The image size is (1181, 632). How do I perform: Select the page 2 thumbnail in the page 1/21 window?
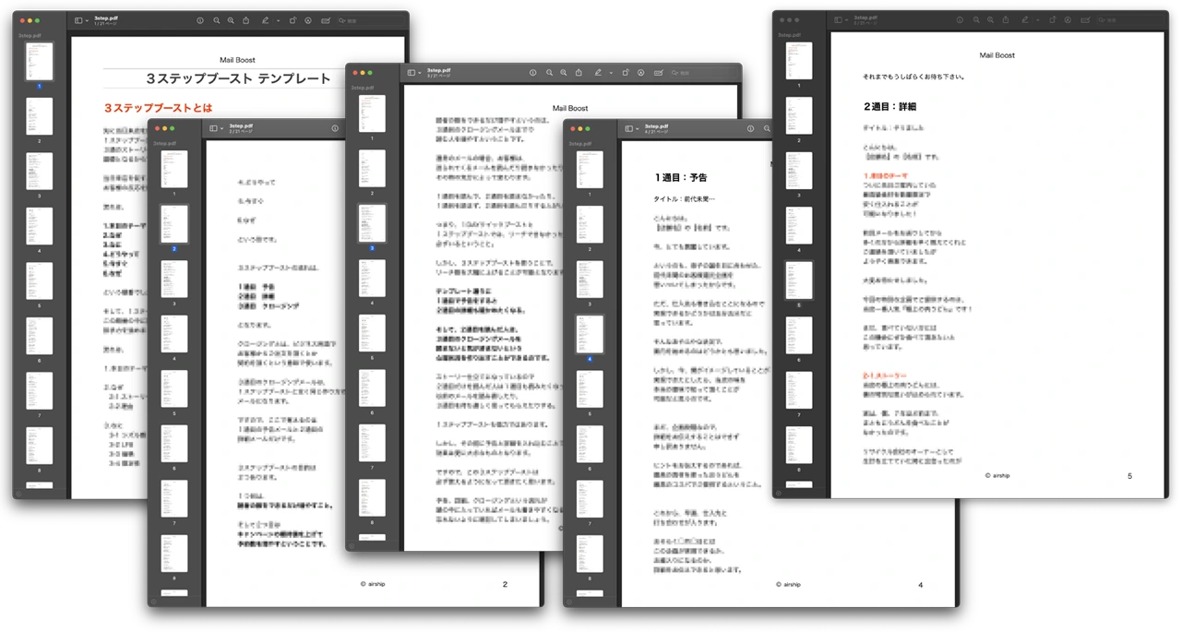tap(39, 116)
